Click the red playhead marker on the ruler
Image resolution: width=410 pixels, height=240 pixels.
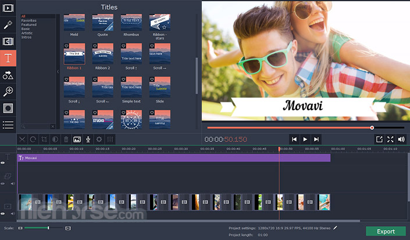click(x=279, y=149)
